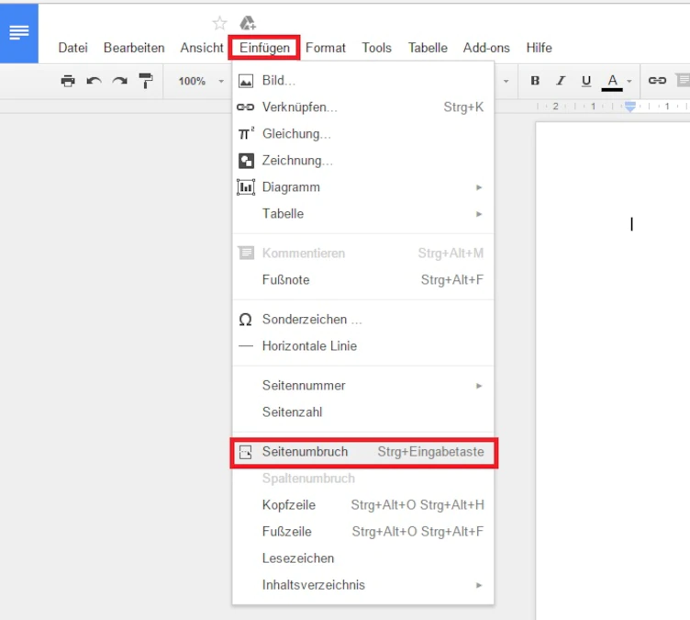
Task: Toggle underline formatting
Action: click(586, 81)
